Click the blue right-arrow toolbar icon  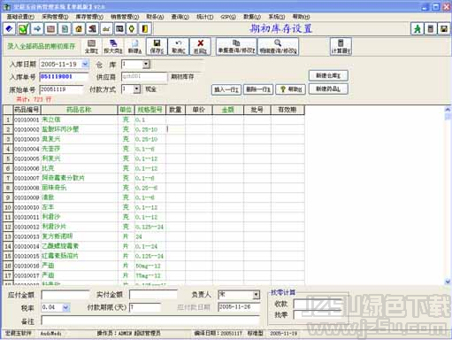coord(37,28)
